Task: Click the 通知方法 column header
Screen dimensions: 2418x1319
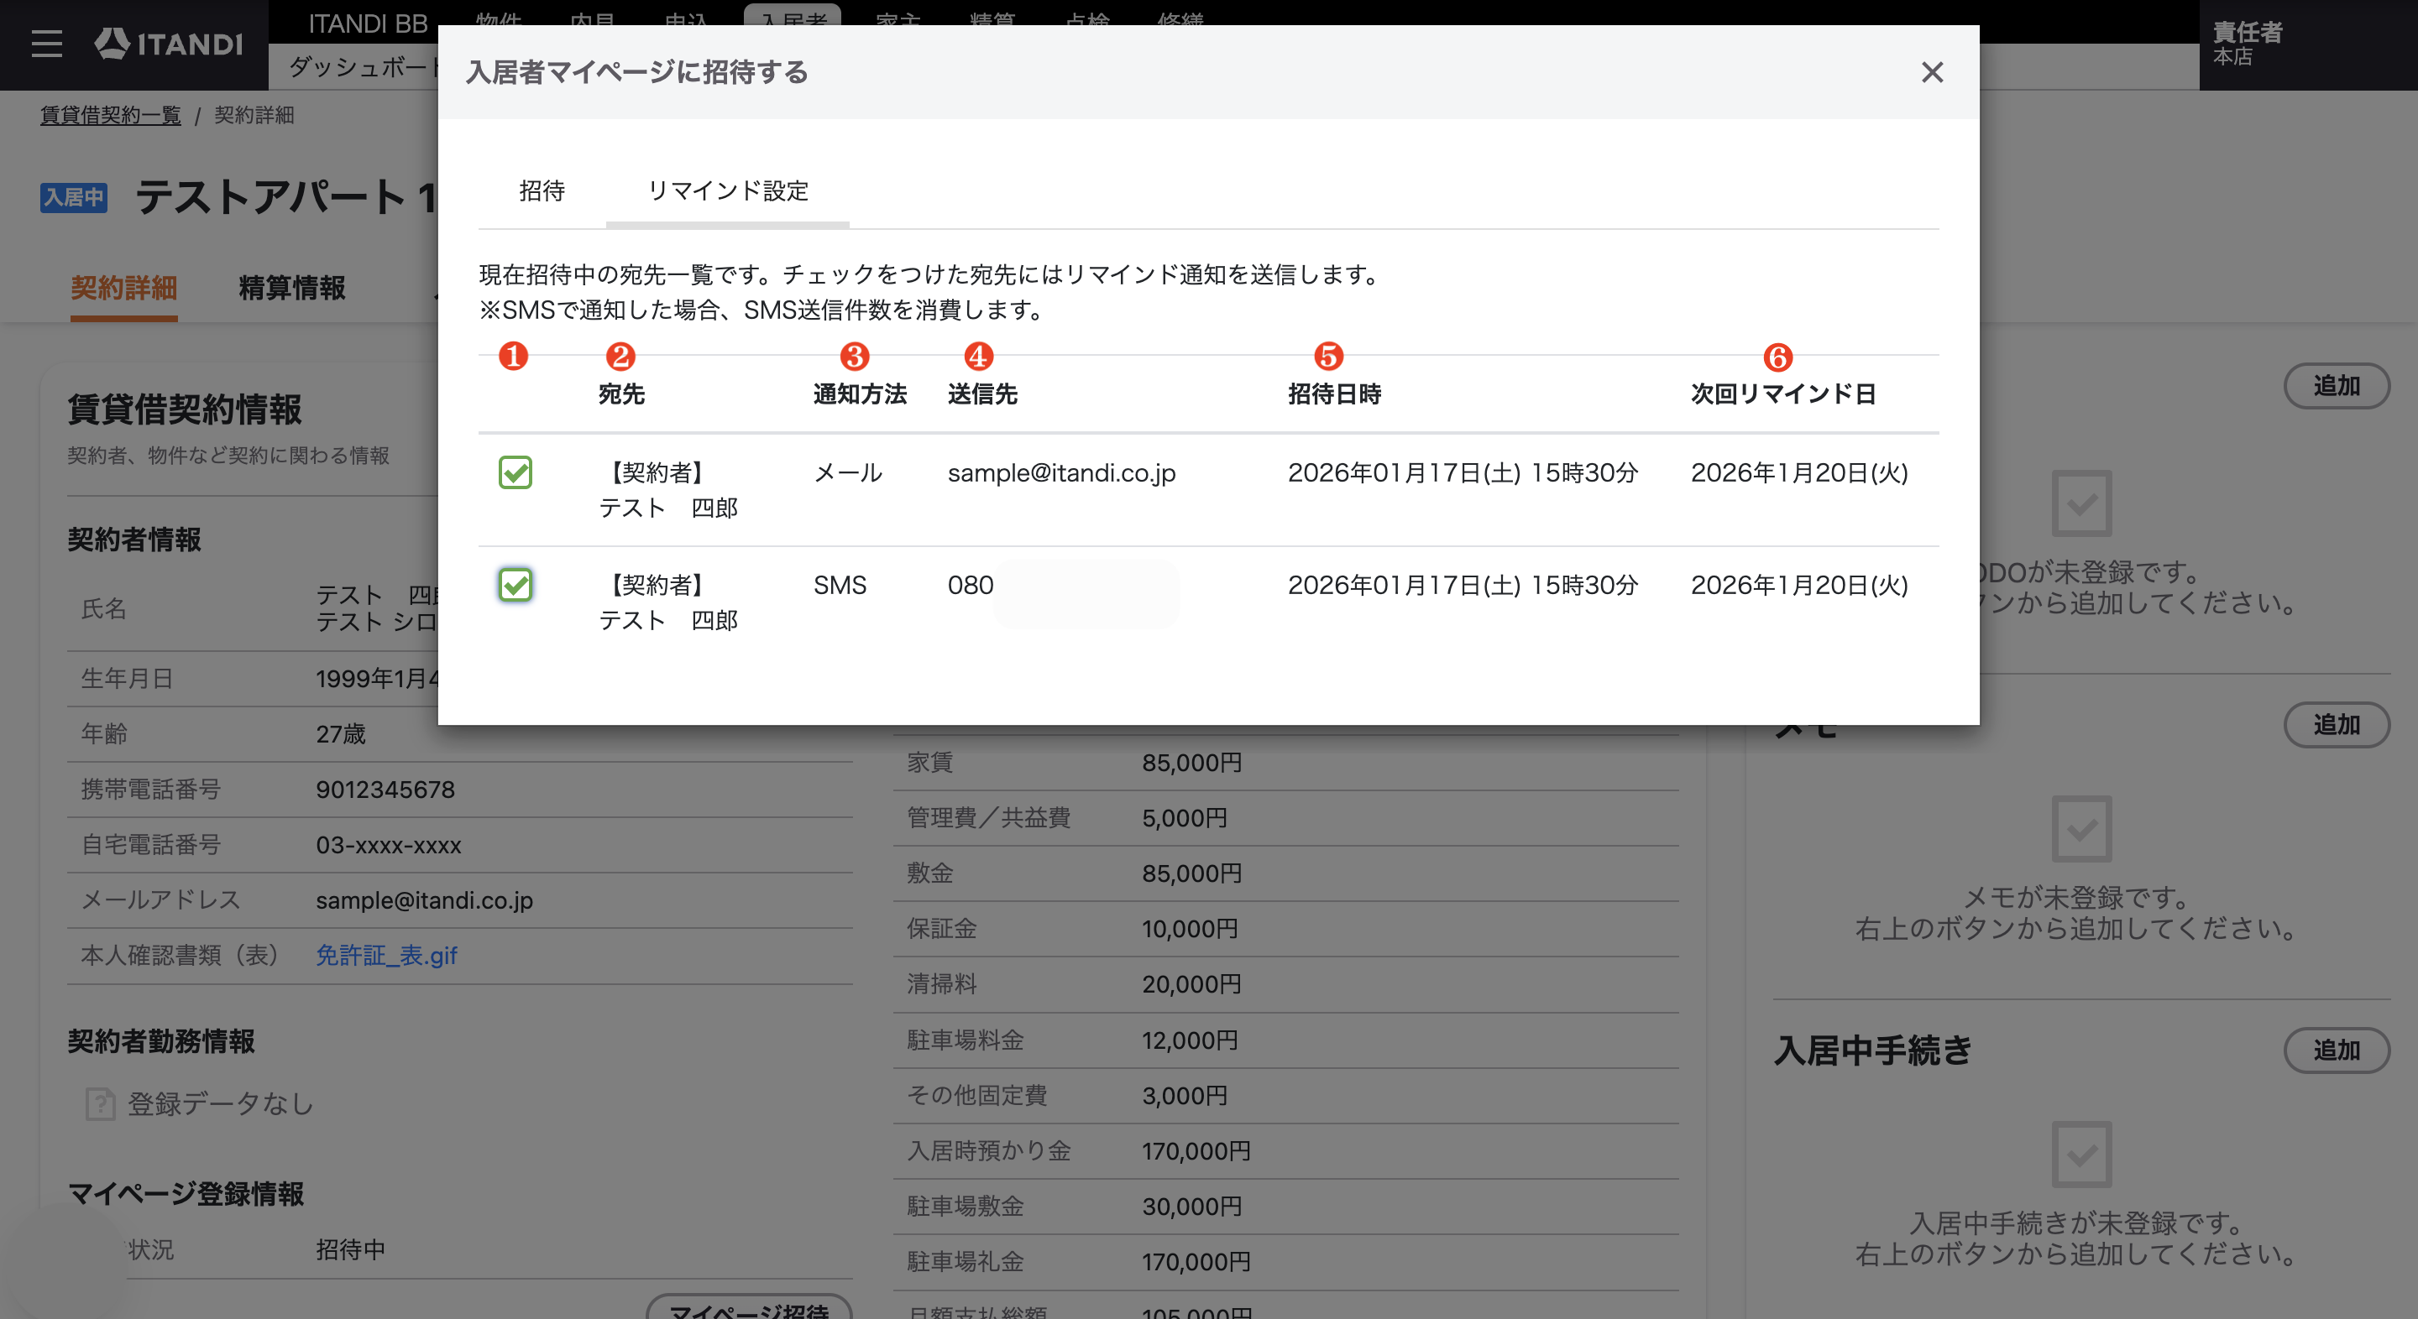Action: click(860, 394)
